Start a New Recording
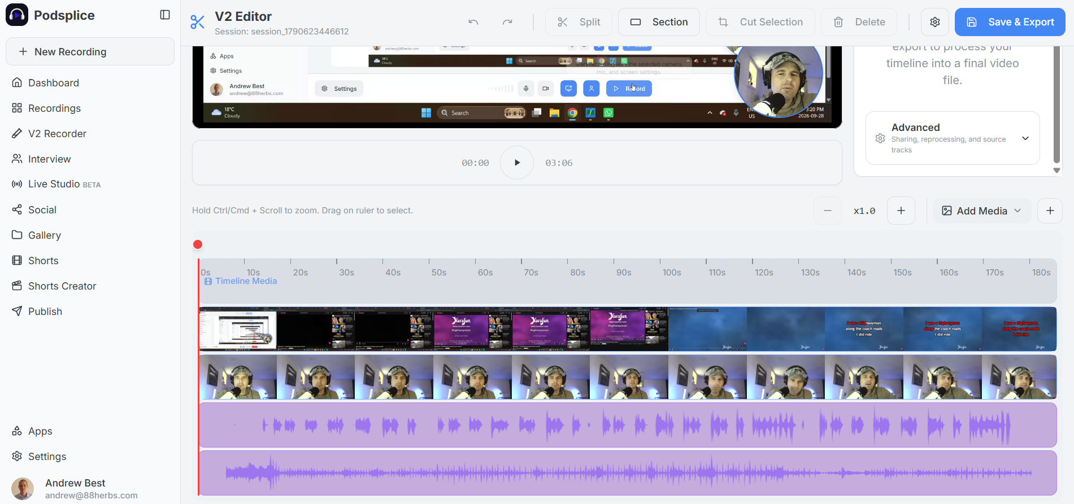Screen dimensions: 1074x504 tap(90, 51)
